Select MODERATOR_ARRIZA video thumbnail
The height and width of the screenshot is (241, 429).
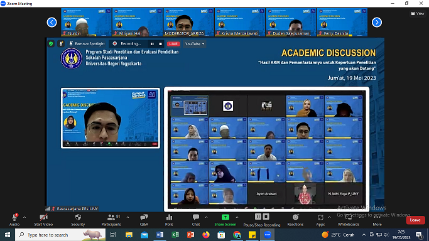pyautogui.click(x=188, y=22)
